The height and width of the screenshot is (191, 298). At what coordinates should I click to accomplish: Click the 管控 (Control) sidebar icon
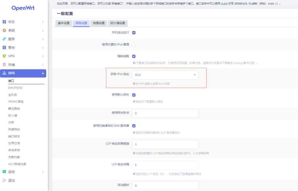(4, 48)
